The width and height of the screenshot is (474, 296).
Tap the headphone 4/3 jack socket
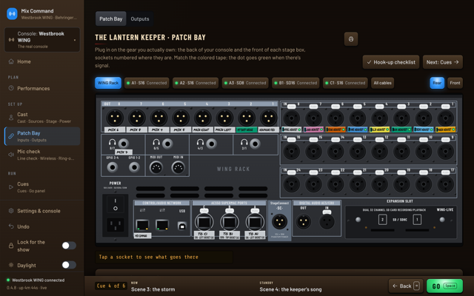point(211,144)
